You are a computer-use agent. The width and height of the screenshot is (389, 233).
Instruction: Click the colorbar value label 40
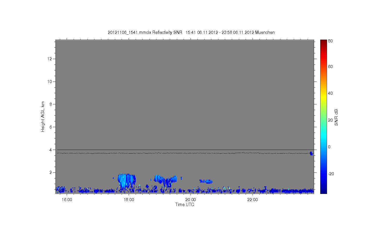click(x=330, y=93)
